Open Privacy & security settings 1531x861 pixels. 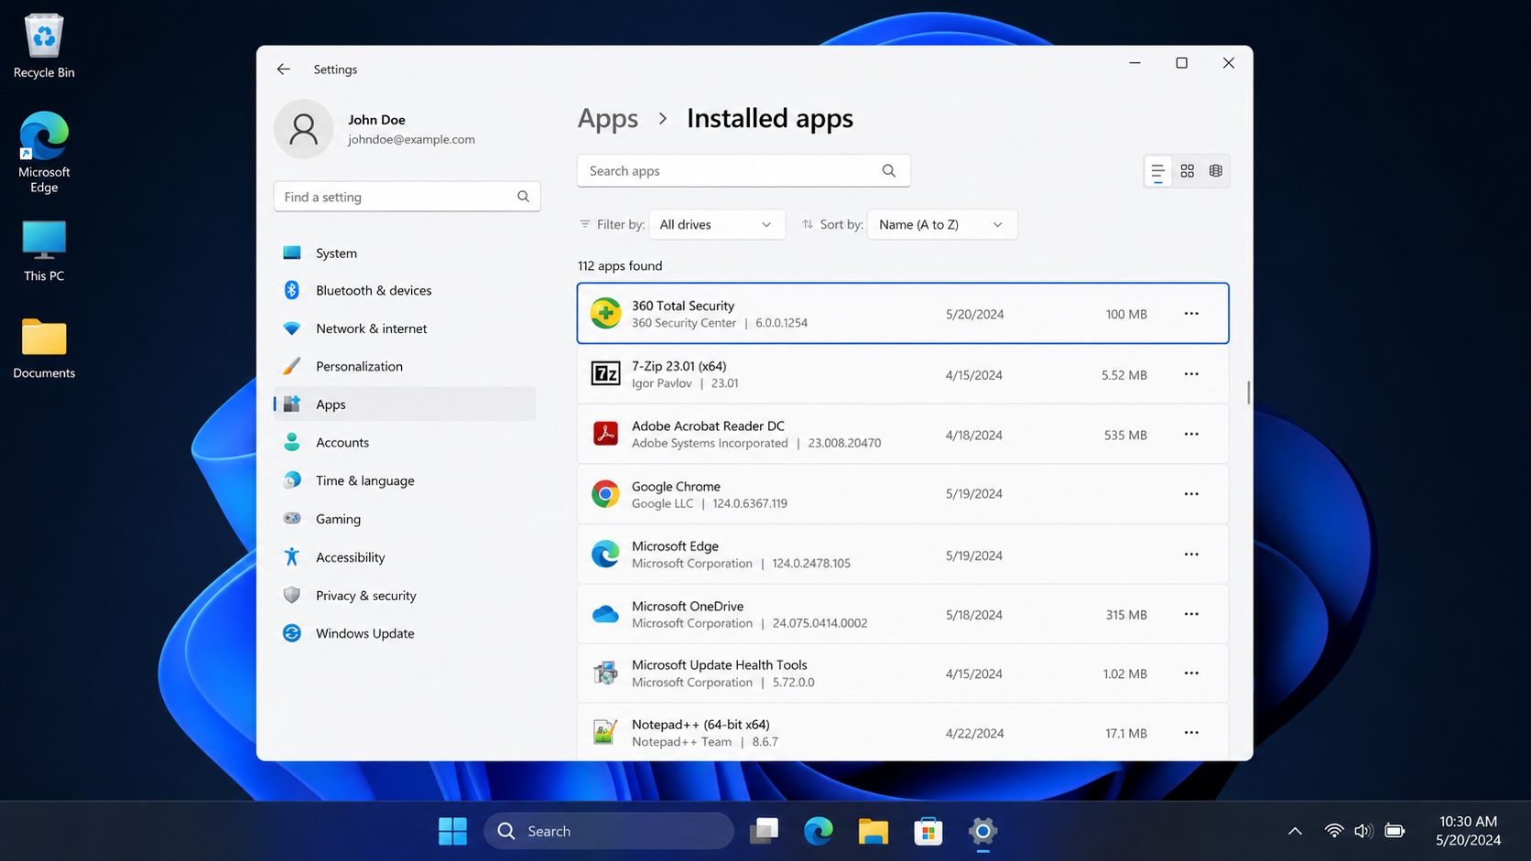[x=405, y=596]
